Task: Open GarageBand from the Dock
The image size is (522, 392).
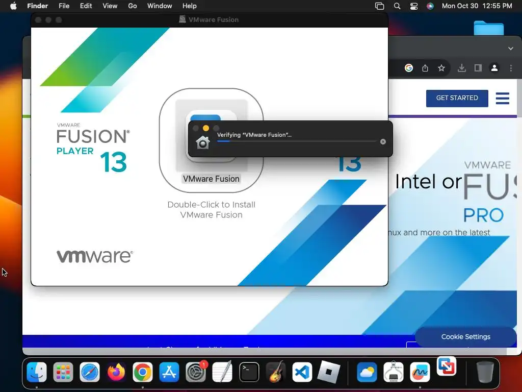Action: [x=276, y=372]
